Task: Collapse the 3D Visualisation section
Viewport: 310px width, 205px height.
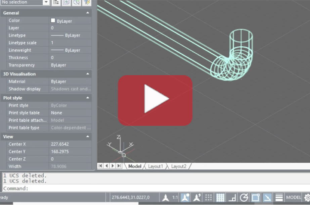Action: point(88,74)
